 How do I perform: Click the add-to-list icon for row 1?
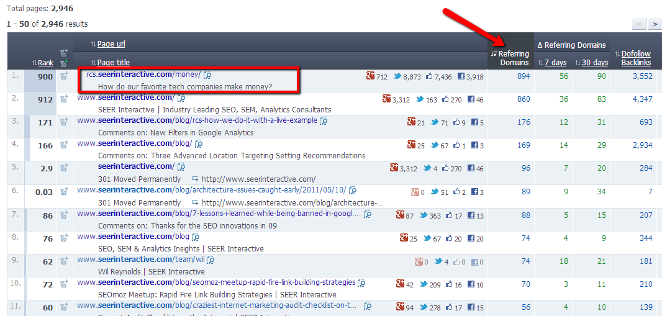pyautogui.click(x=63, y=76)
